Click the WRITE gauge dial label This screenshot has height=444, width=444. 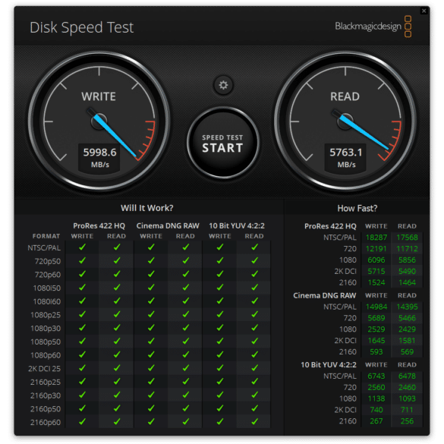click(99, 96)
